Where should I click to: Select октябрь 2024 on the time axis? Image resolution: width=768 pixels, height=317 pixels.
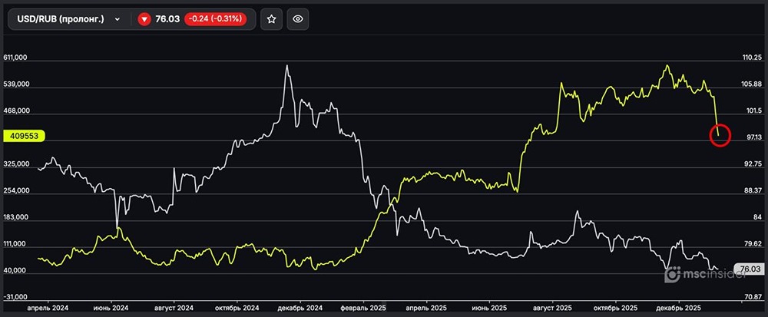pyautogui.click(x=237, y=309)
